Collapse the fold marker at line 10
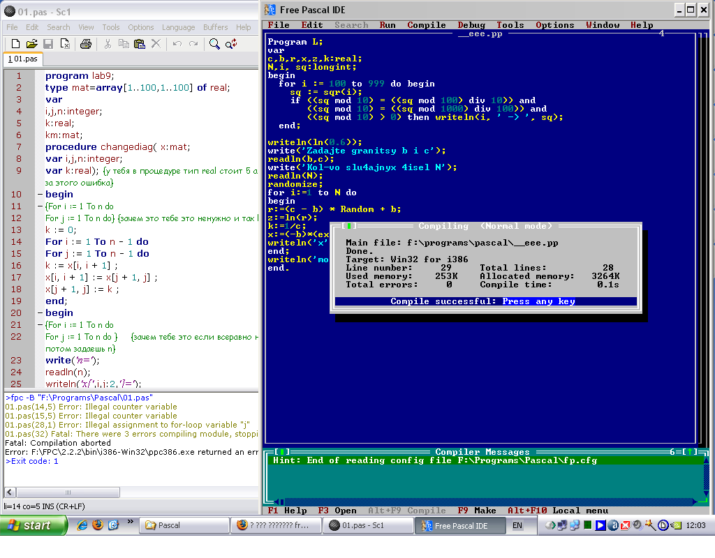The image size is (715, 558). 40,195
